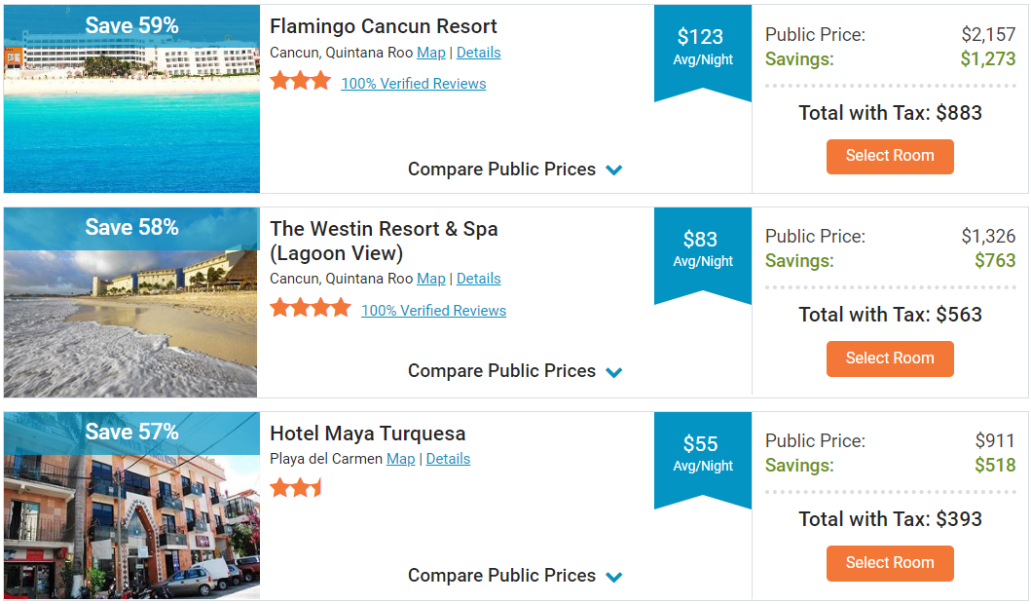Viewport: 1031px width, 604px height.
Task: Click the Hotel Maya Turquesa building photo
Action: coord(131,506)
